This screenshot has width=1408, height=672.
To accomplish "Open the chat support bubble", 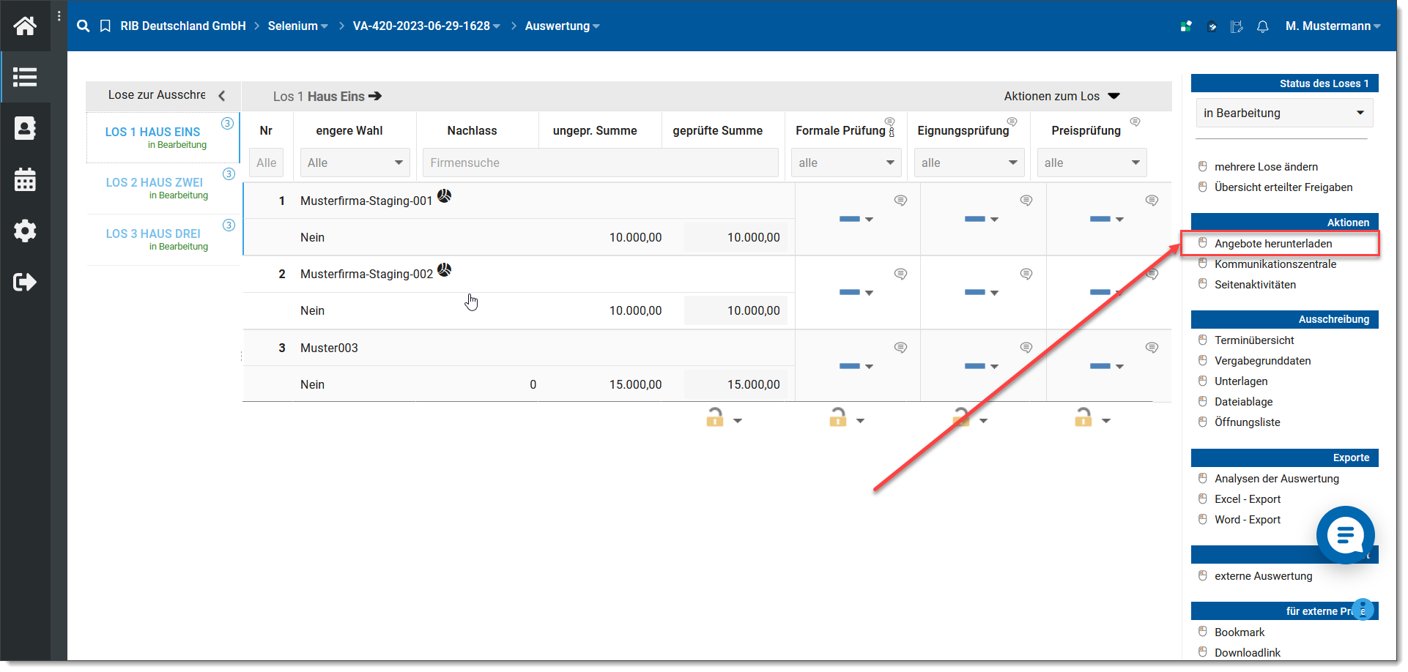I will pos(1345,535).
